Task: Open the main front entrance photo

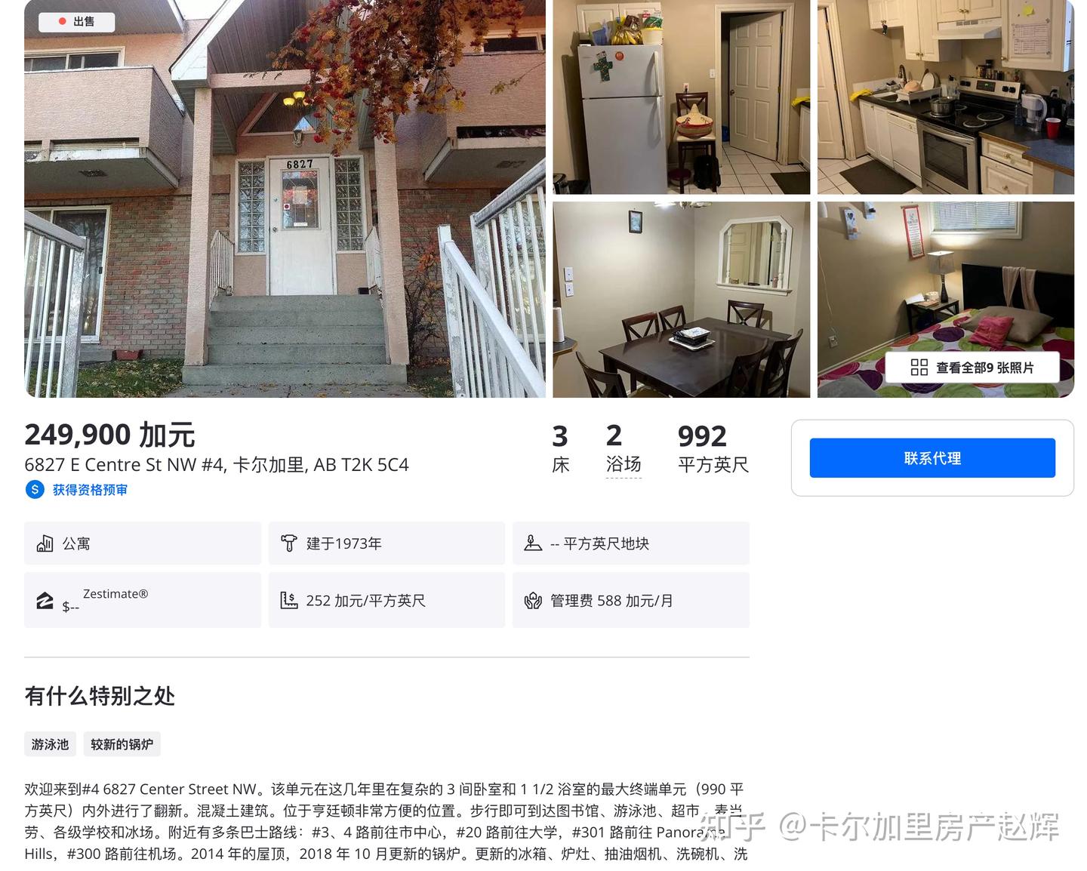Action: pos(285,199)
